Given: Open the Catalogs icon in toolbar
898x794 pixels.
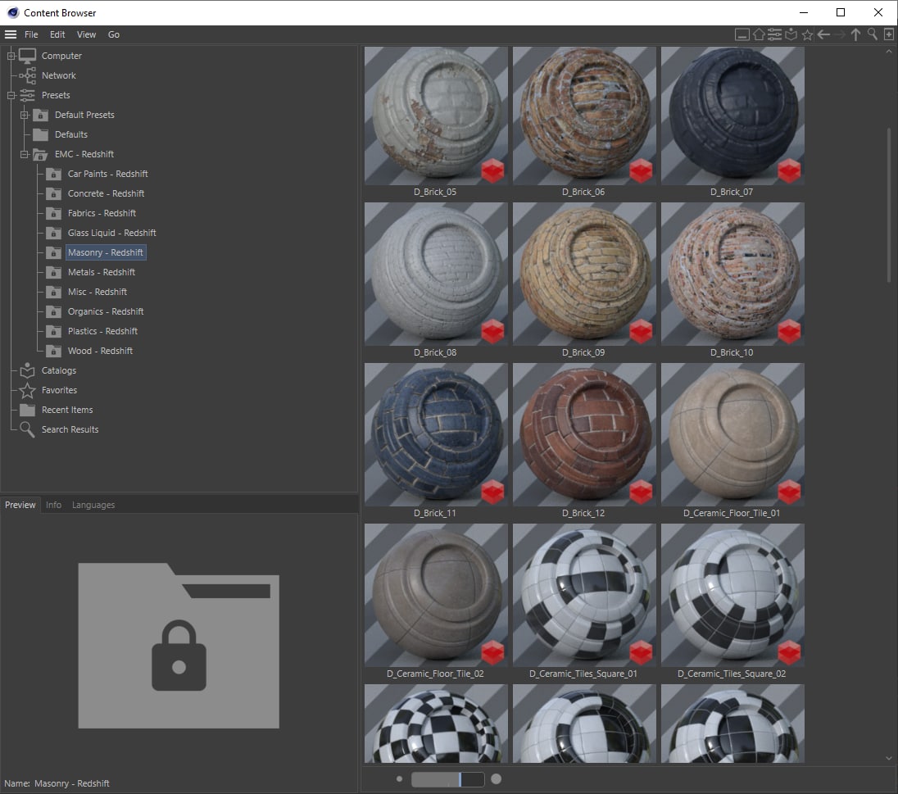Looking at the screenshot, I should tap(791, 35).
